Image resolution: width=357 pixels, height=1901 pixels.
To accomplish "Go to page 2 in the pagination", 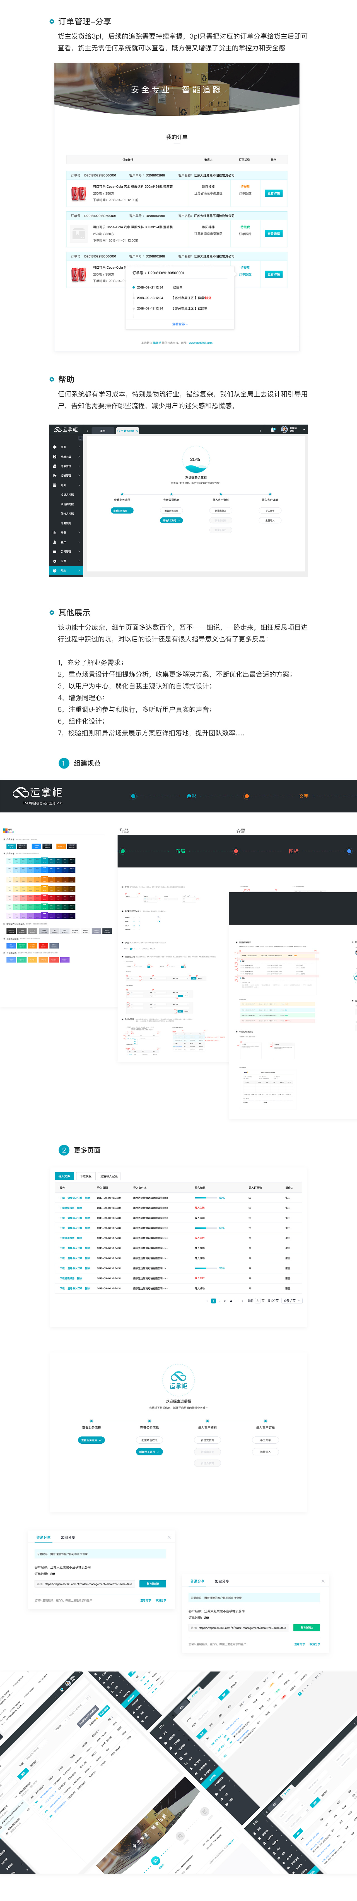I will coord(219,1301).
